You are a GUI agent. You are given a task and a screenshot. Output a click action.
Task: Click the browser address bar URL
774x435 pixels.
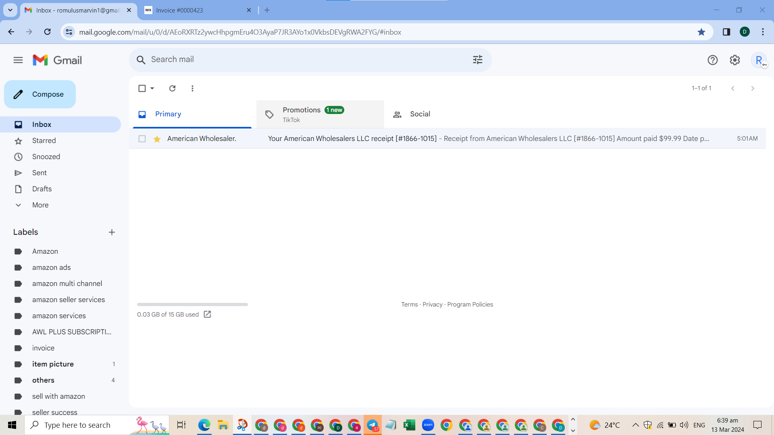click(x=240, y=32)
